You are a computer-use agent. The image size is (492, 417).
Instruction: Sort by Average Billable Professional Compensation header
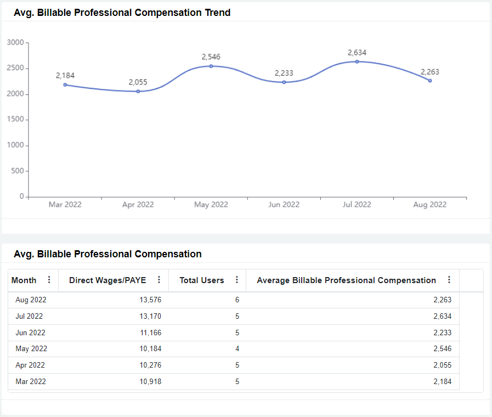pyautogui.click(x=346, y=280)
